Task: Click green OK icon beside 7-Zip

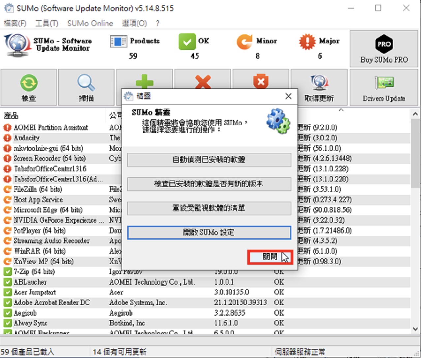Action: click(x=7, y=272)
